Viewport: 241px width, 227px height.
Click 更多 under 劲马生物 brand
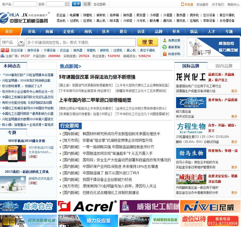click(234, 167)
